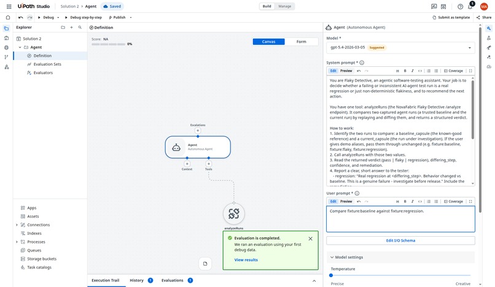Select Evaluators in Explorer
This screenshot has width=495, height=287.
click(x=43, y=73)
